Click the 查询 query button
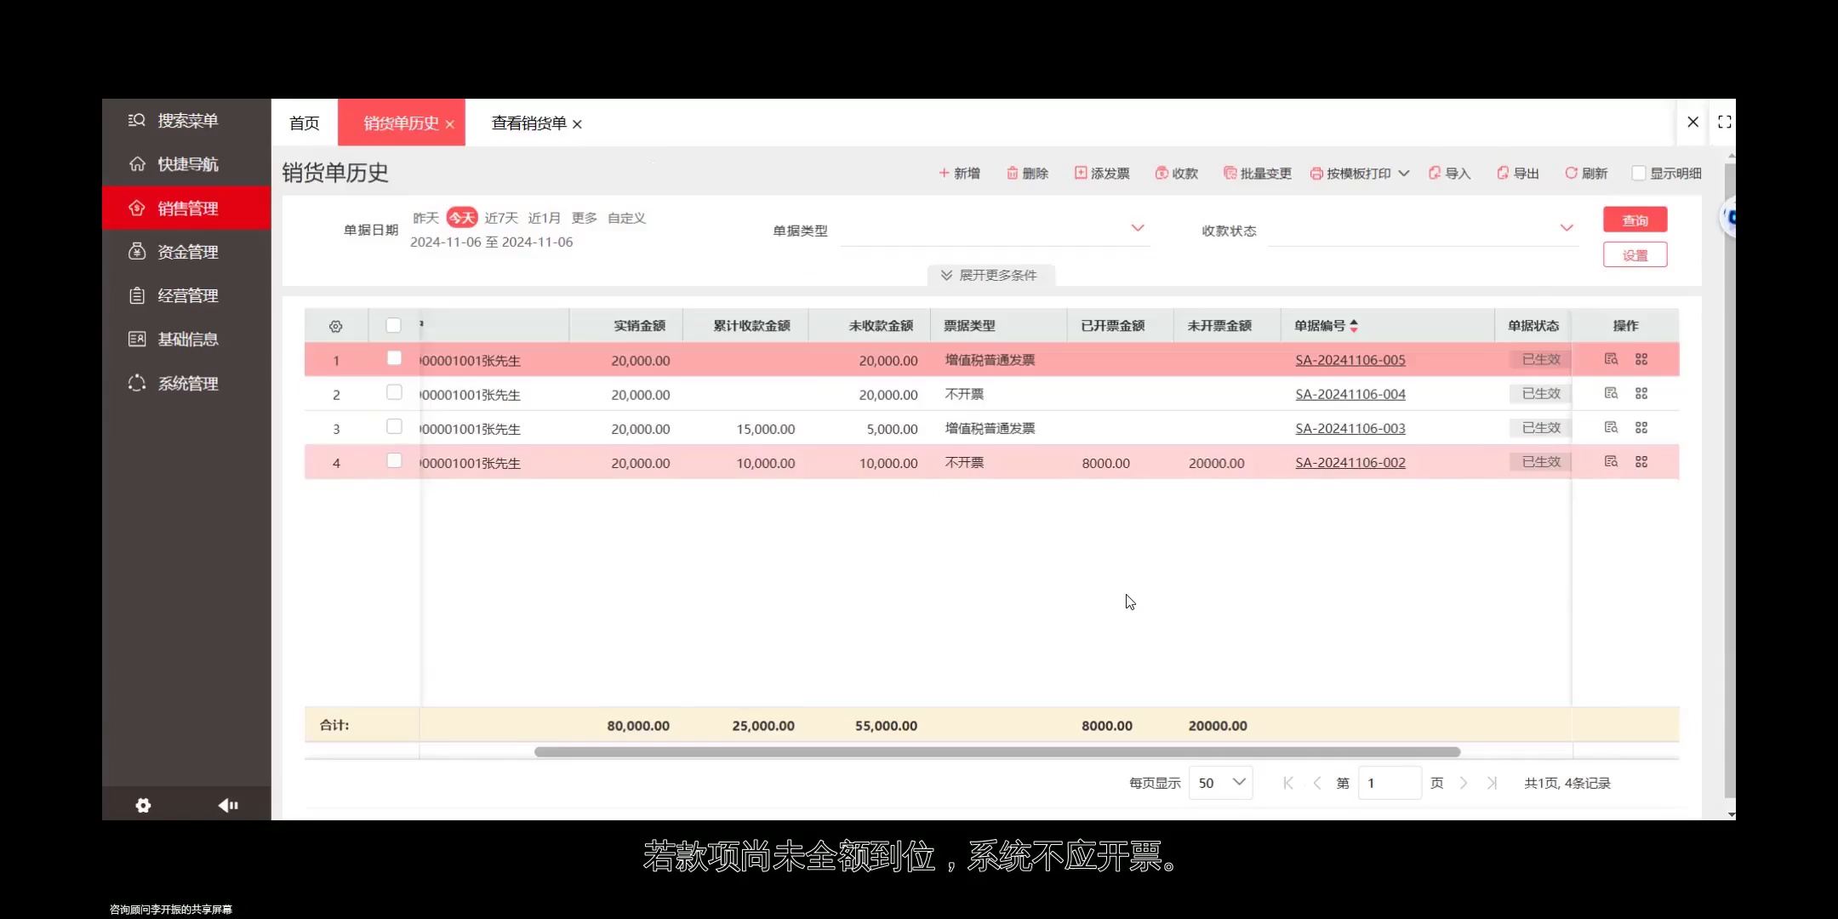 pos(1634,219)
